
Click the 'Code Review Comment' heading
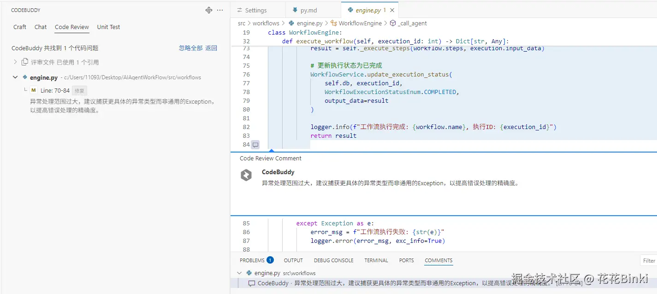[271, 158]
